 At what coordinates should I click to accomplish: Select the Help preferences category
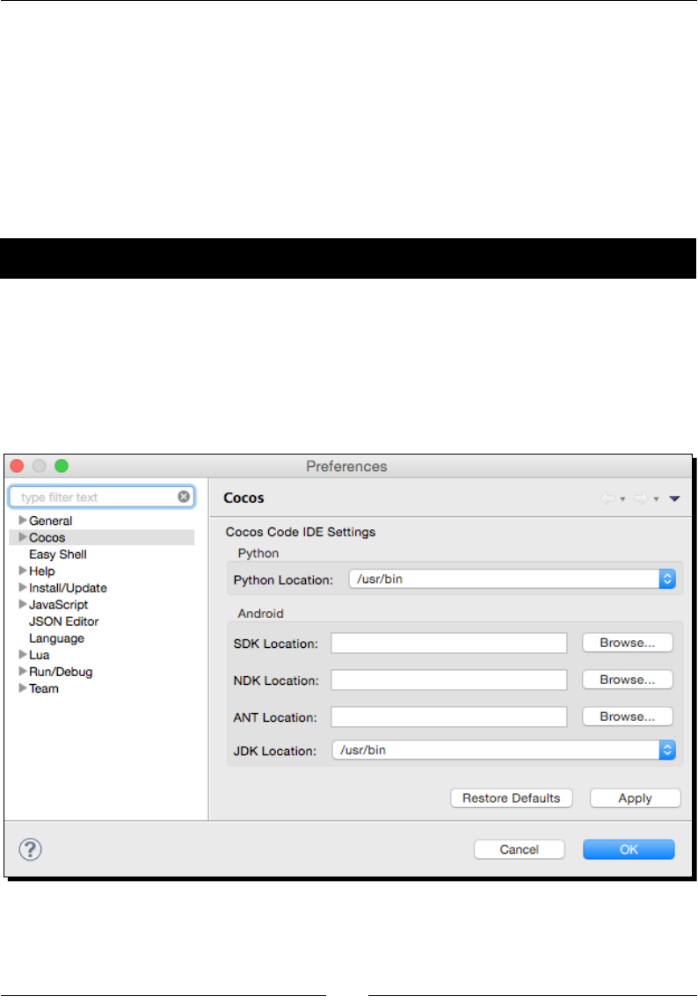coord(41,571)
